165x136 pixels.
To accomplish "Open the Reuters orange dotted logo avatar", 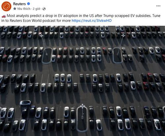I will pos(6,6).
